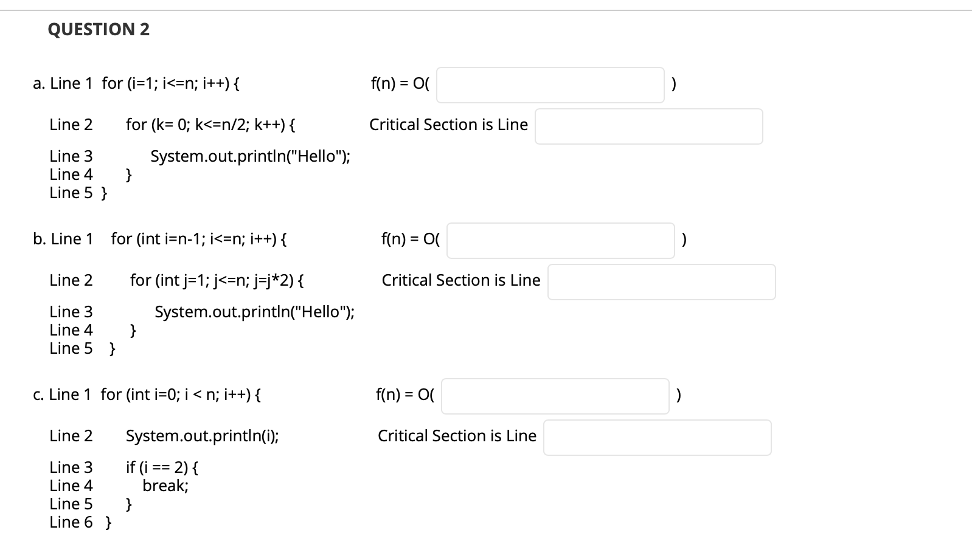972x558 pixels.
Task: Click the f(n) answer box for part b
Action: point(560,241)
